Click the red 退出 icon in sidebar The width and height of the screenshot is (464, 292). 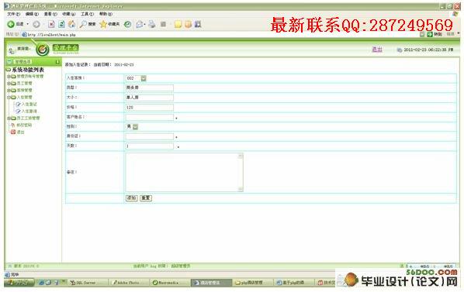point(13,132)
